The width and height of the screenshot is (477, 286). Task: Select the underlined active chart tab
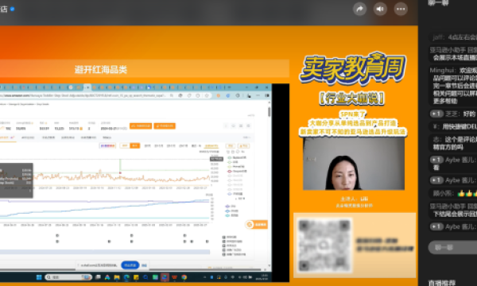pos(7,137)
